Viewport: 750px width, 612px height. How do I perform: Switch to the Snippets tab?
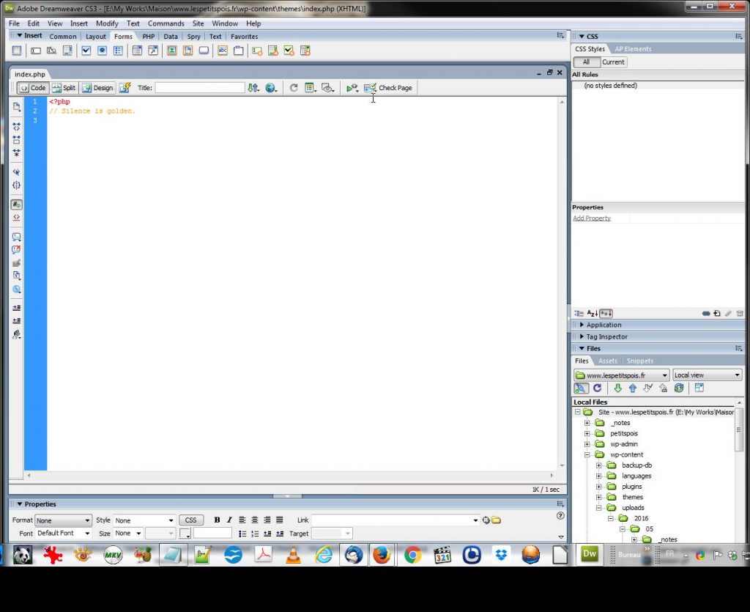(639, 361)
